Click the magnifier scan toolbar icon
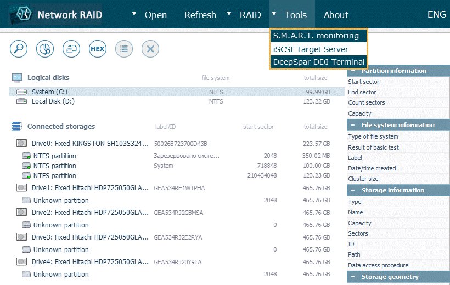The width and height of the screenshot is (450, 285). (19, 48)
